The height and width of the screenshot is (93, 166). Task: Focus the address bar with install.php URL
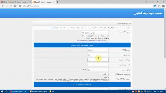coord(85,6)
